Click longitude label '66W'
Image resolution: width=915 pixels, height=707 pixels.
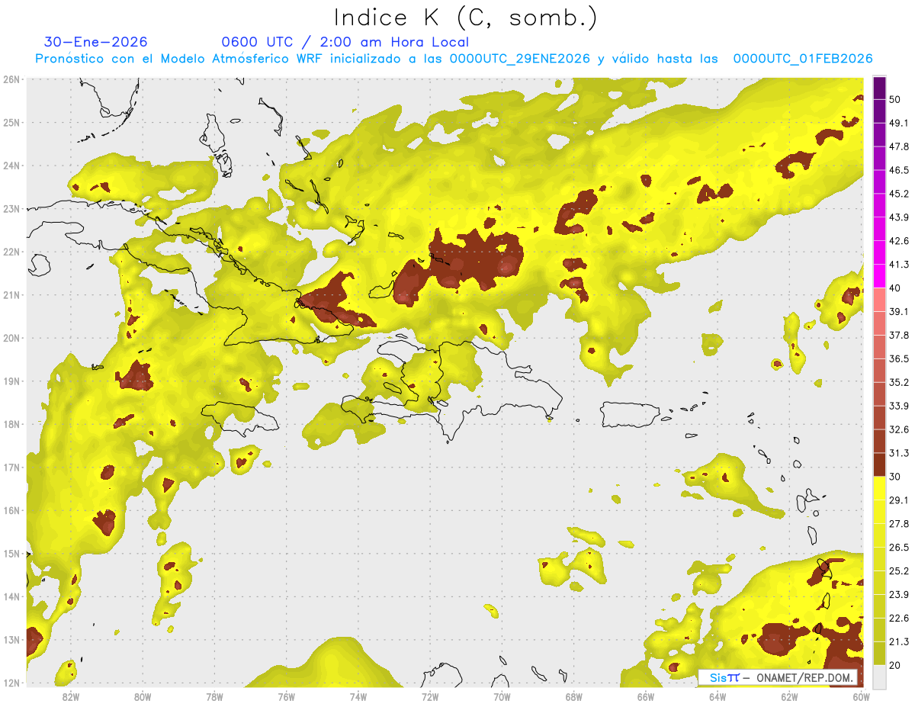pyautogui.click(x=646, y=696)
